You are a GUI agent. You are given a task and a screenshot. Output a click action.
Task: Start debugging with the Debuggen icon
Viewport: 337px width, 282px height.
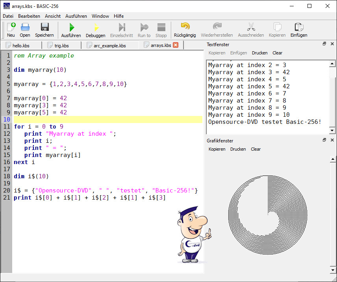click(95, 30)
